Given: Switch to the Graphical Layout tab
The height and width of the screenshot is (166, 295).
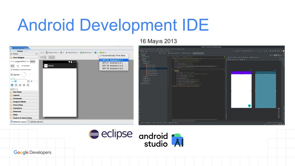Looking at the screenshot, I should pyautogui.click(x=18, y=122).
